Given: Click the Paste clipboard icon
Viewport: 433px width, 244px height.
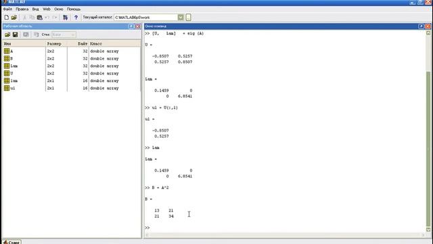Looking at the screenshot, I should click(40, 18).
